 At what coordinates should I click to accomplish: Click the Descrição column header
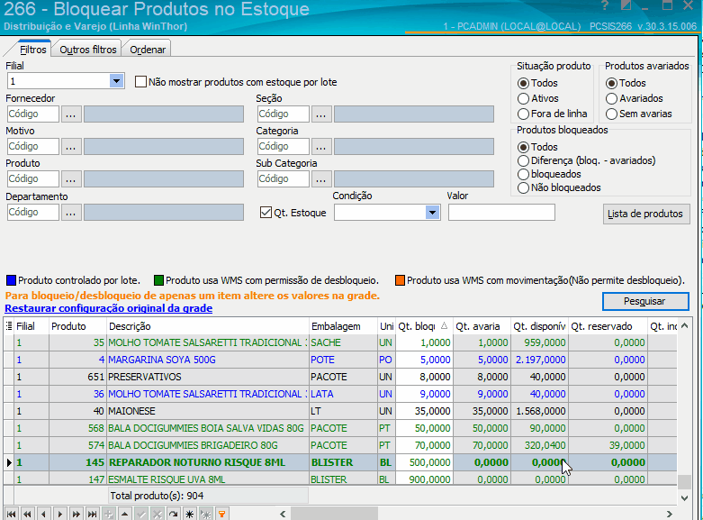point(208,326)
